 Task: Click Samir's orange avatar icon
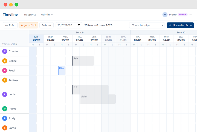click(x=5, y=128)
